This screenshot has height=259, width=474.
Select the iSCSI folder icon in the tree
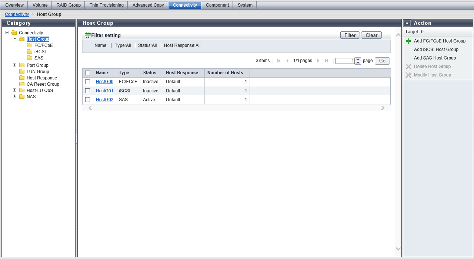click(30, 52)
